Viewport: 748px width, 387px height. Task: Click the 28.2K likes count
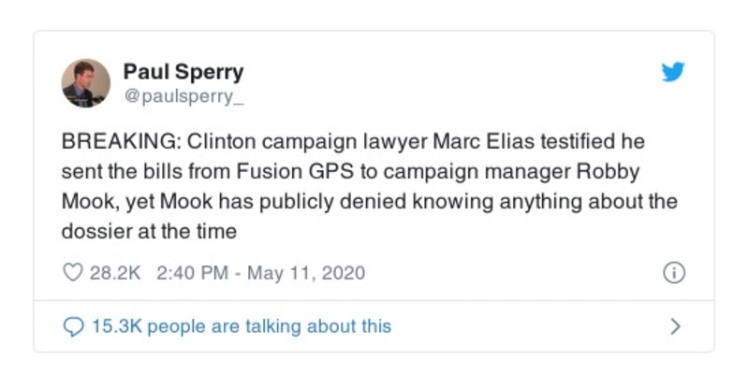(115, 273)
